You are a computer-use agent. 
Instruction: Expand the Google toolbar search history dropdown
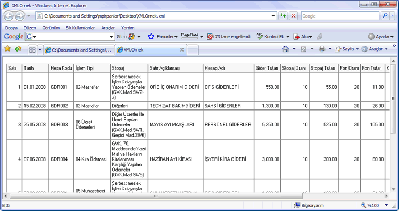111,37
